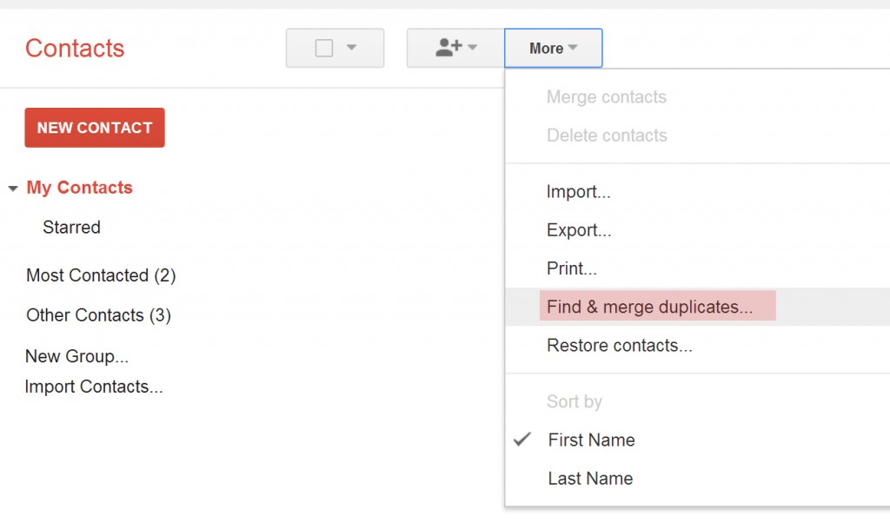Screen dimensions: 890x523
Task: Open Most Contacted group
Action: (101, 275)
